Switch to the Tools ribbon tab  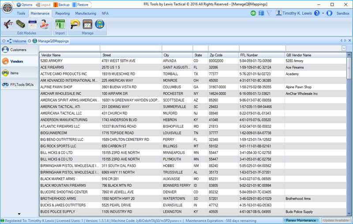click(21, 14)
